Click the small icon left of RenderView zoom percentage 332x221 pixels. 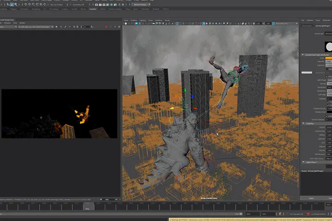click(x=101, y=199)
